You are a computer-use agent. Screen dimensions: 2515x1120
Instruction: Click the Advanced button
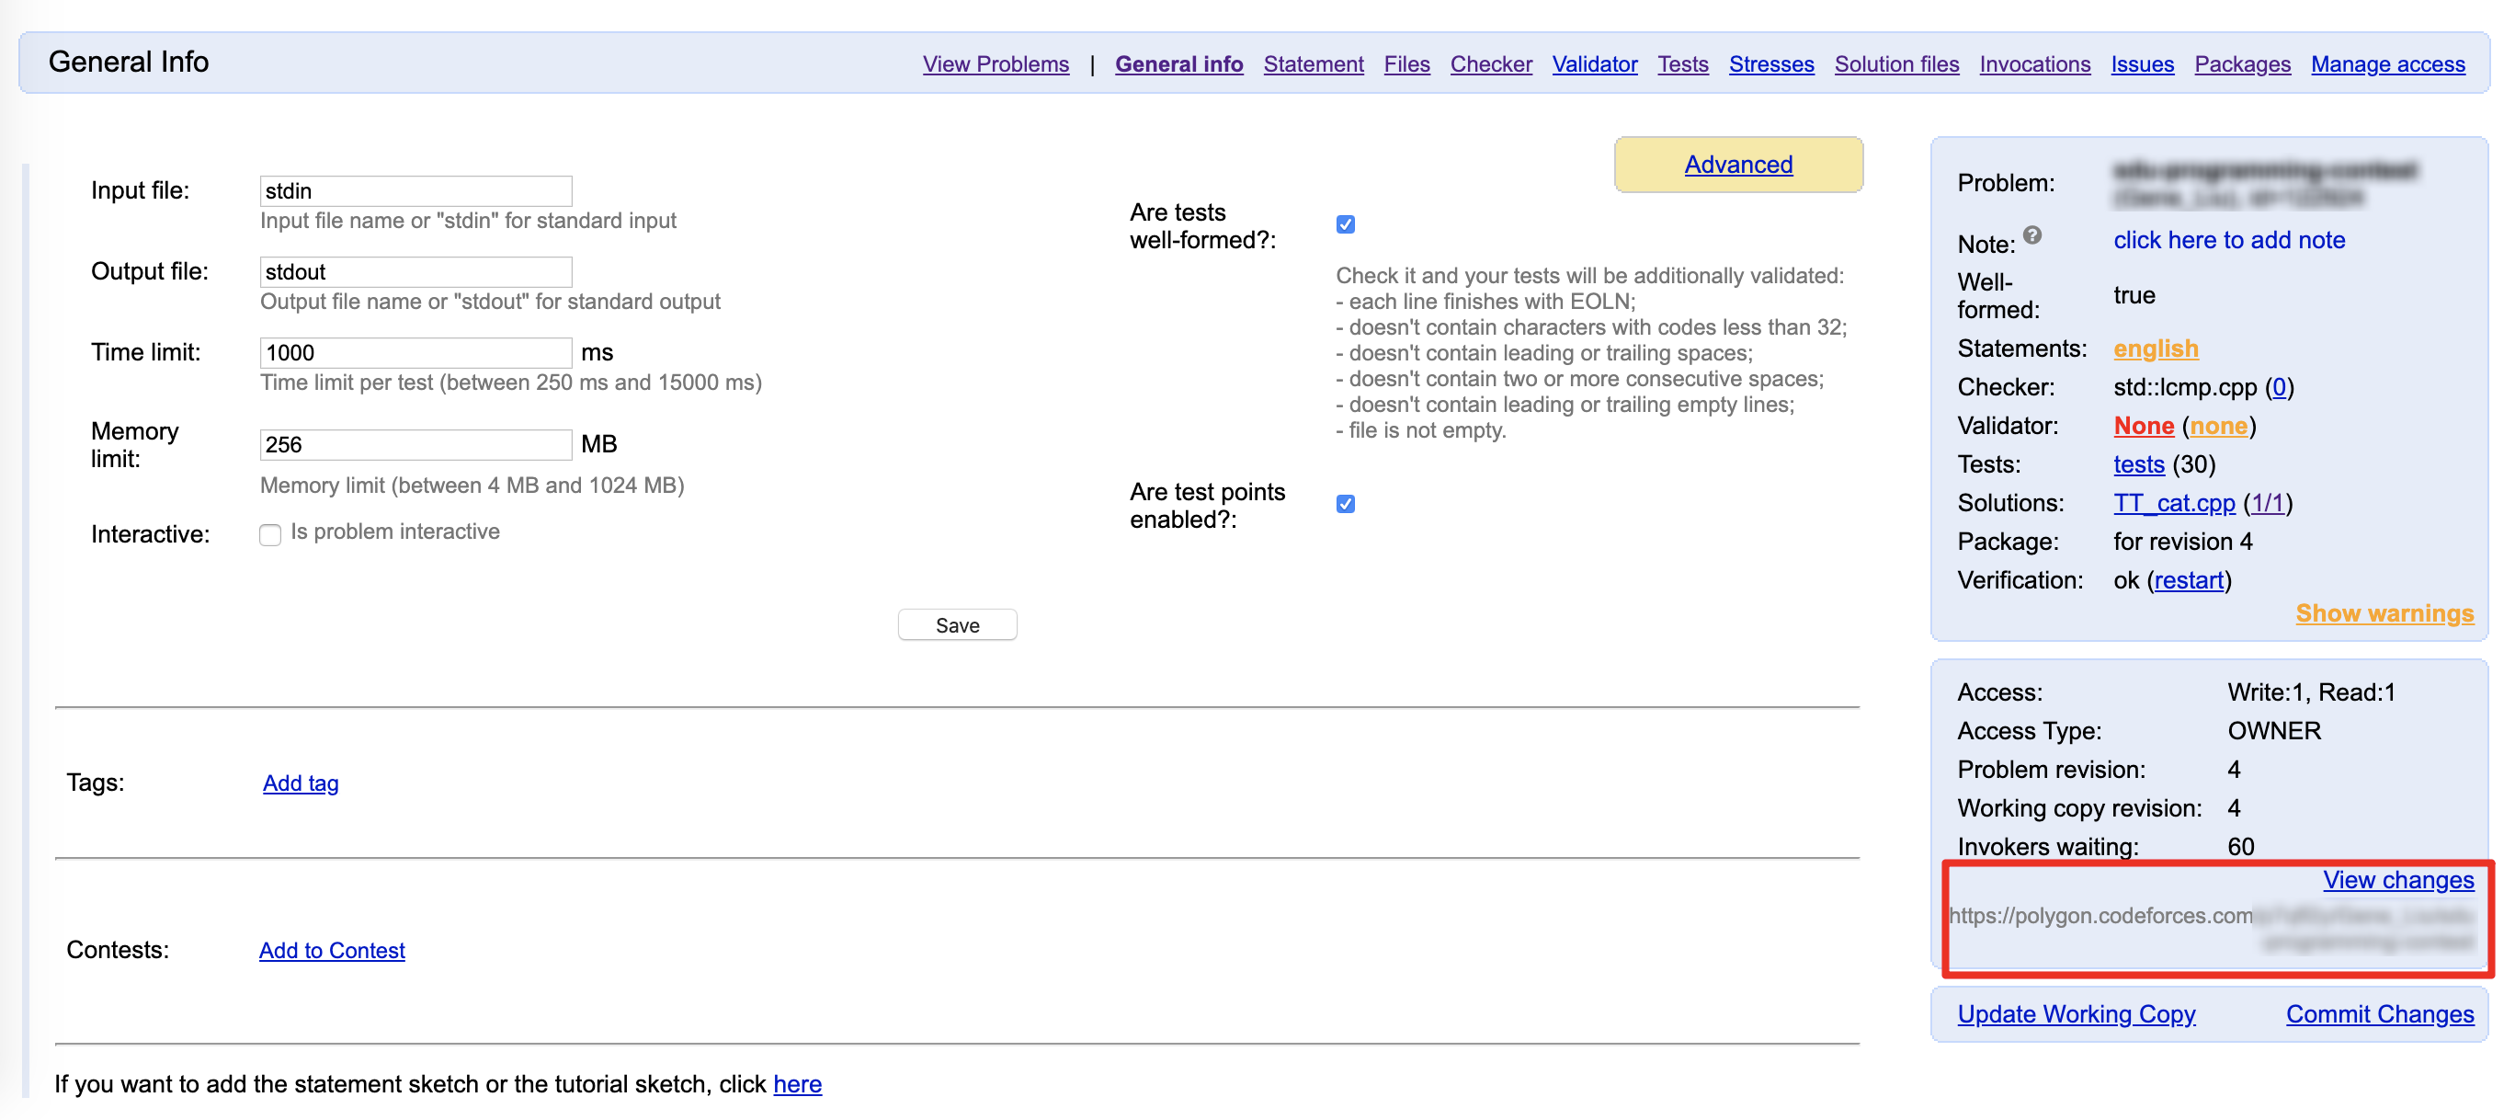point(1738,164)
